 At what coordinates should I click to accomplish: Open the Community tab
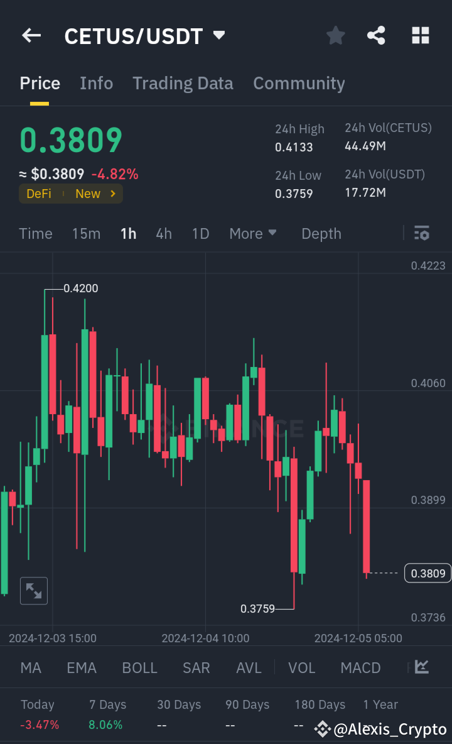coord(299,83)
